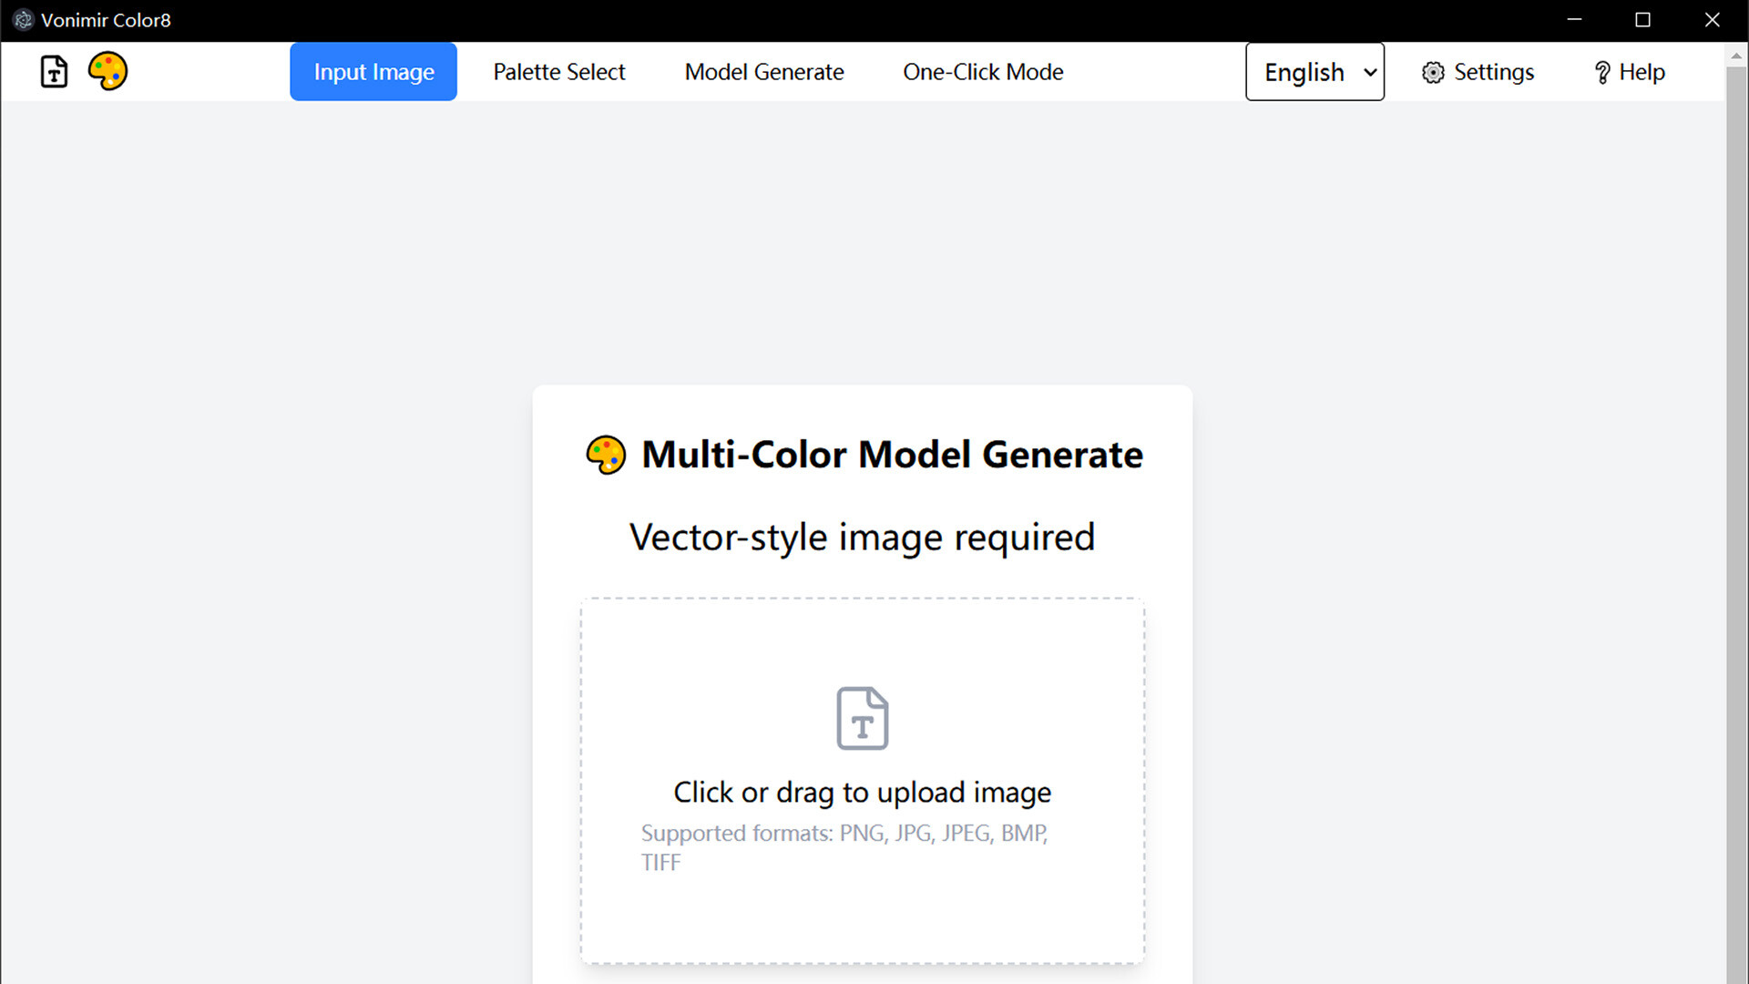This screenshot has height=984, width=1749.
Task: Open the Settings text button
Action: click(x=1493, y=72)
